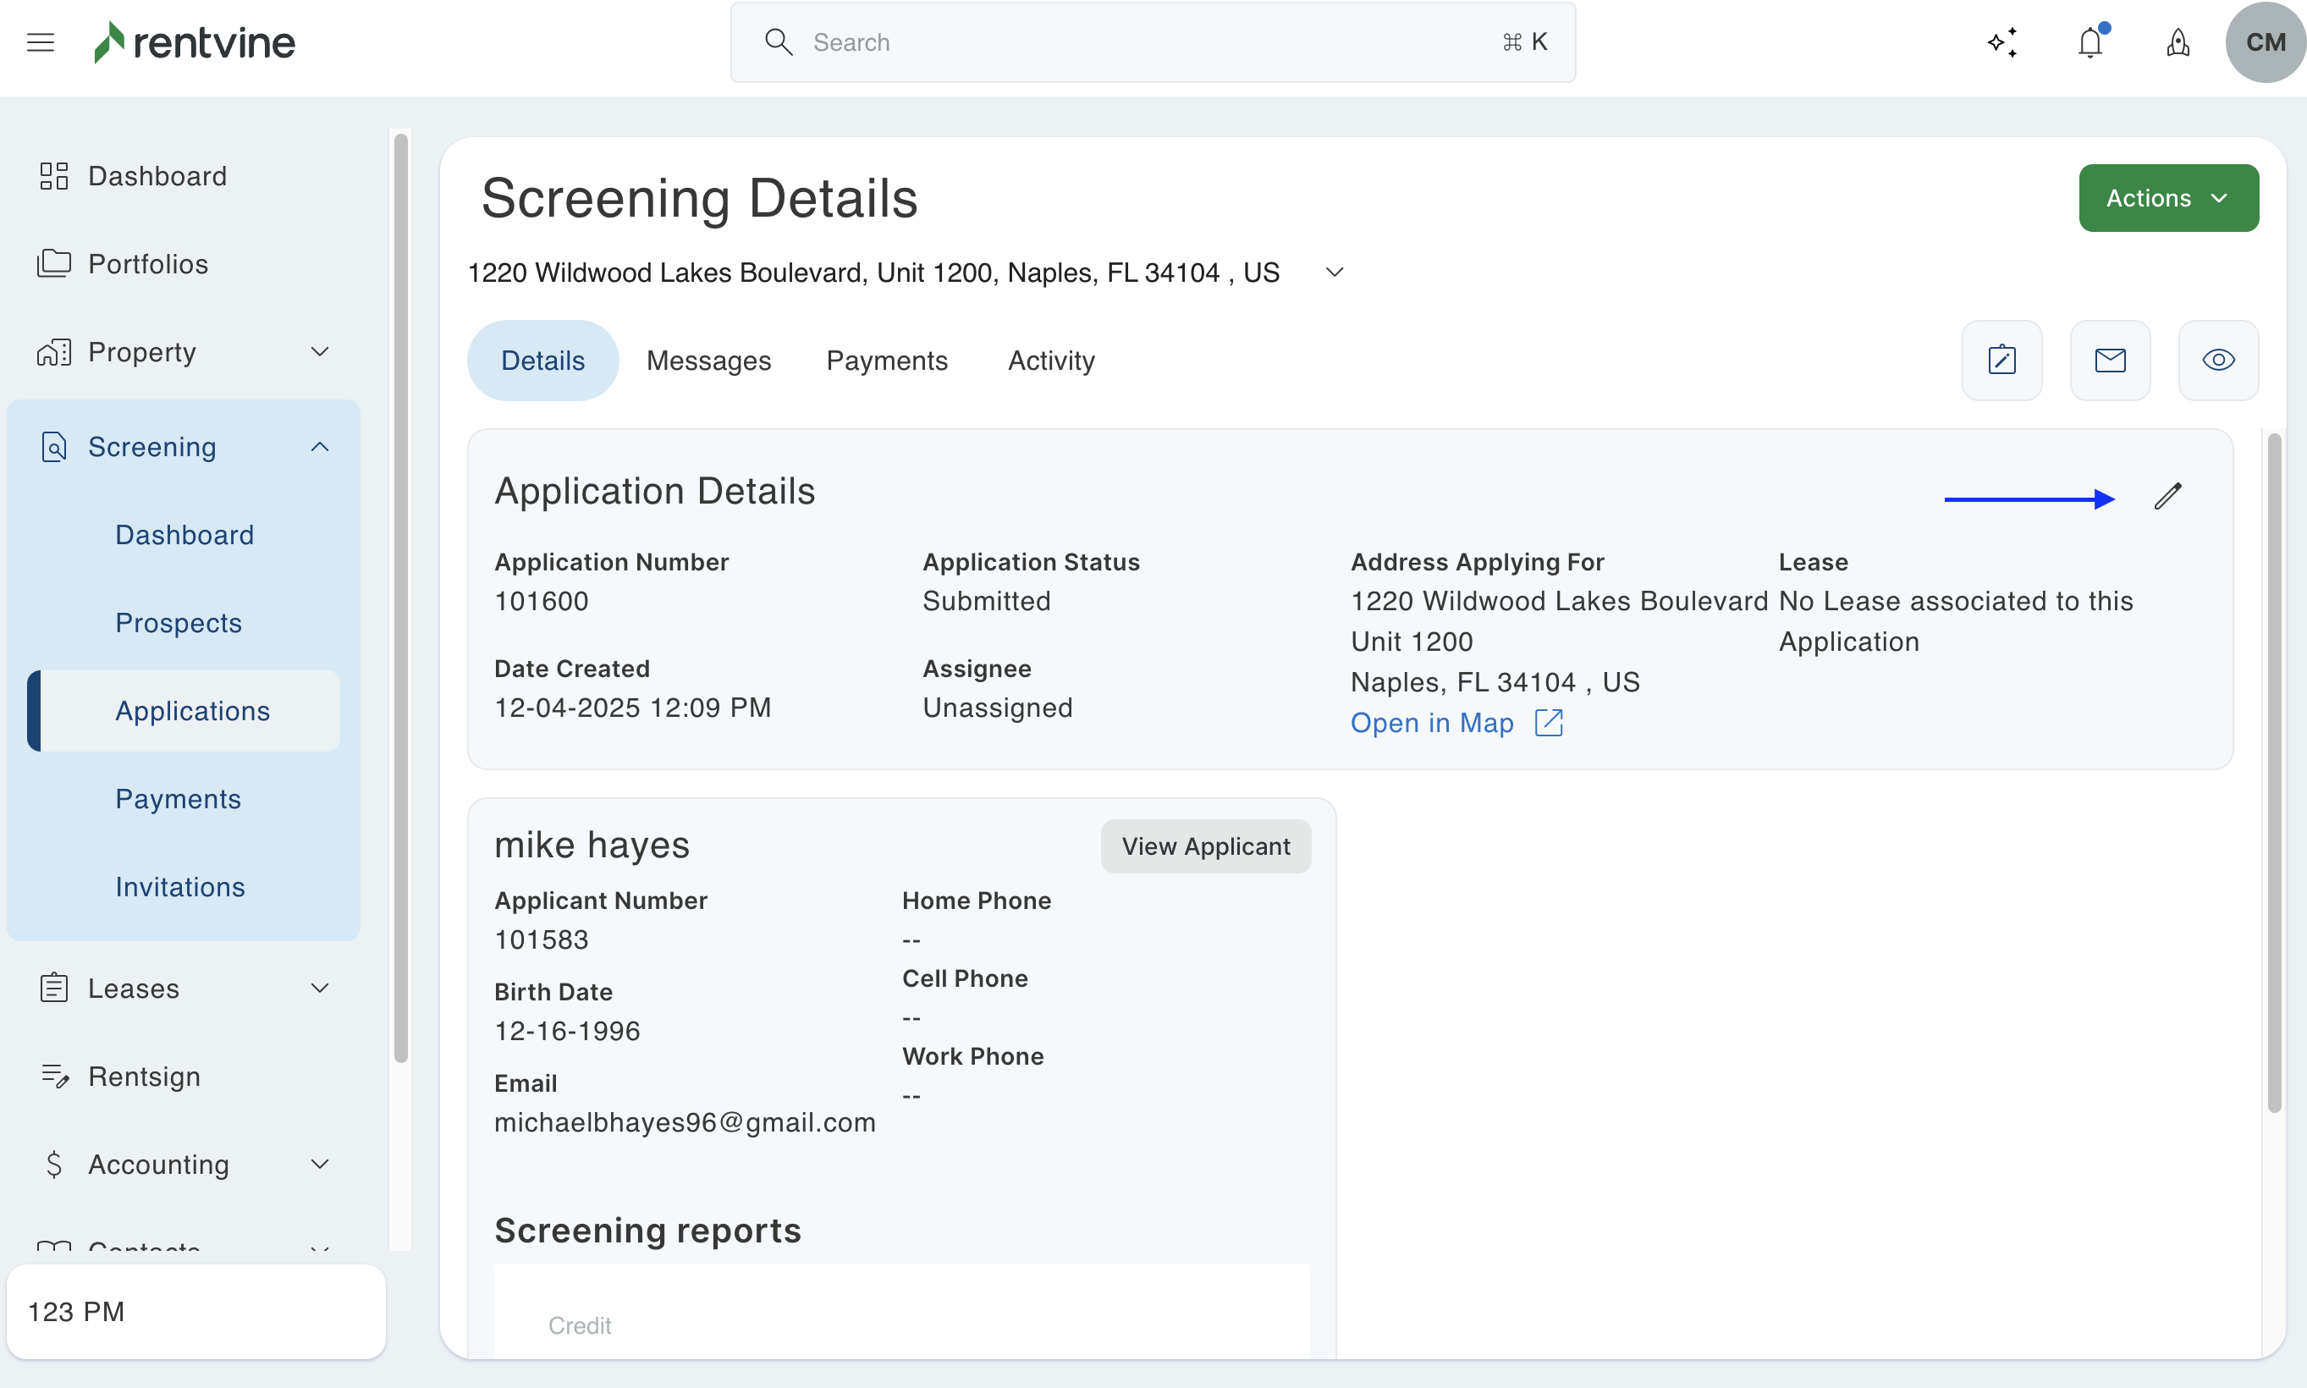Open the CM user avatar
Viewport: 2307px width, 1388px height.
click(2265, 42)
